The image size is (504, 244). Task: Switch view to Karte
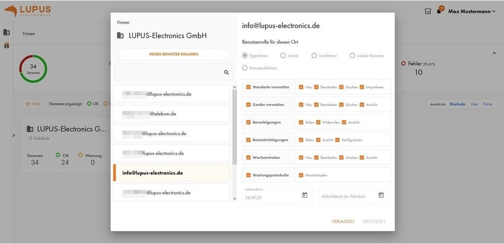[x=487, y=104]
